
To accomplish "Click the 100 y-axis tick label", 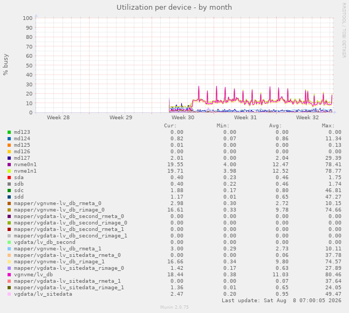I will coord(28,18).
